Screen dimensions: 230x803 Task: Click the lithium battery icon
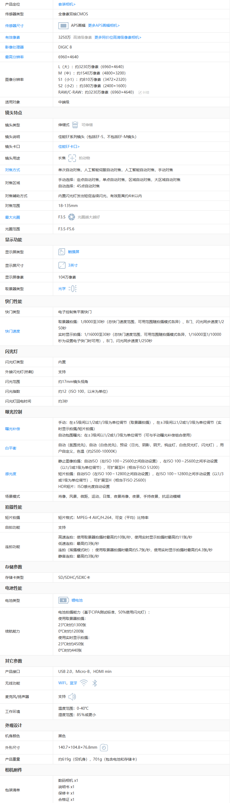[x=63, y=600]
